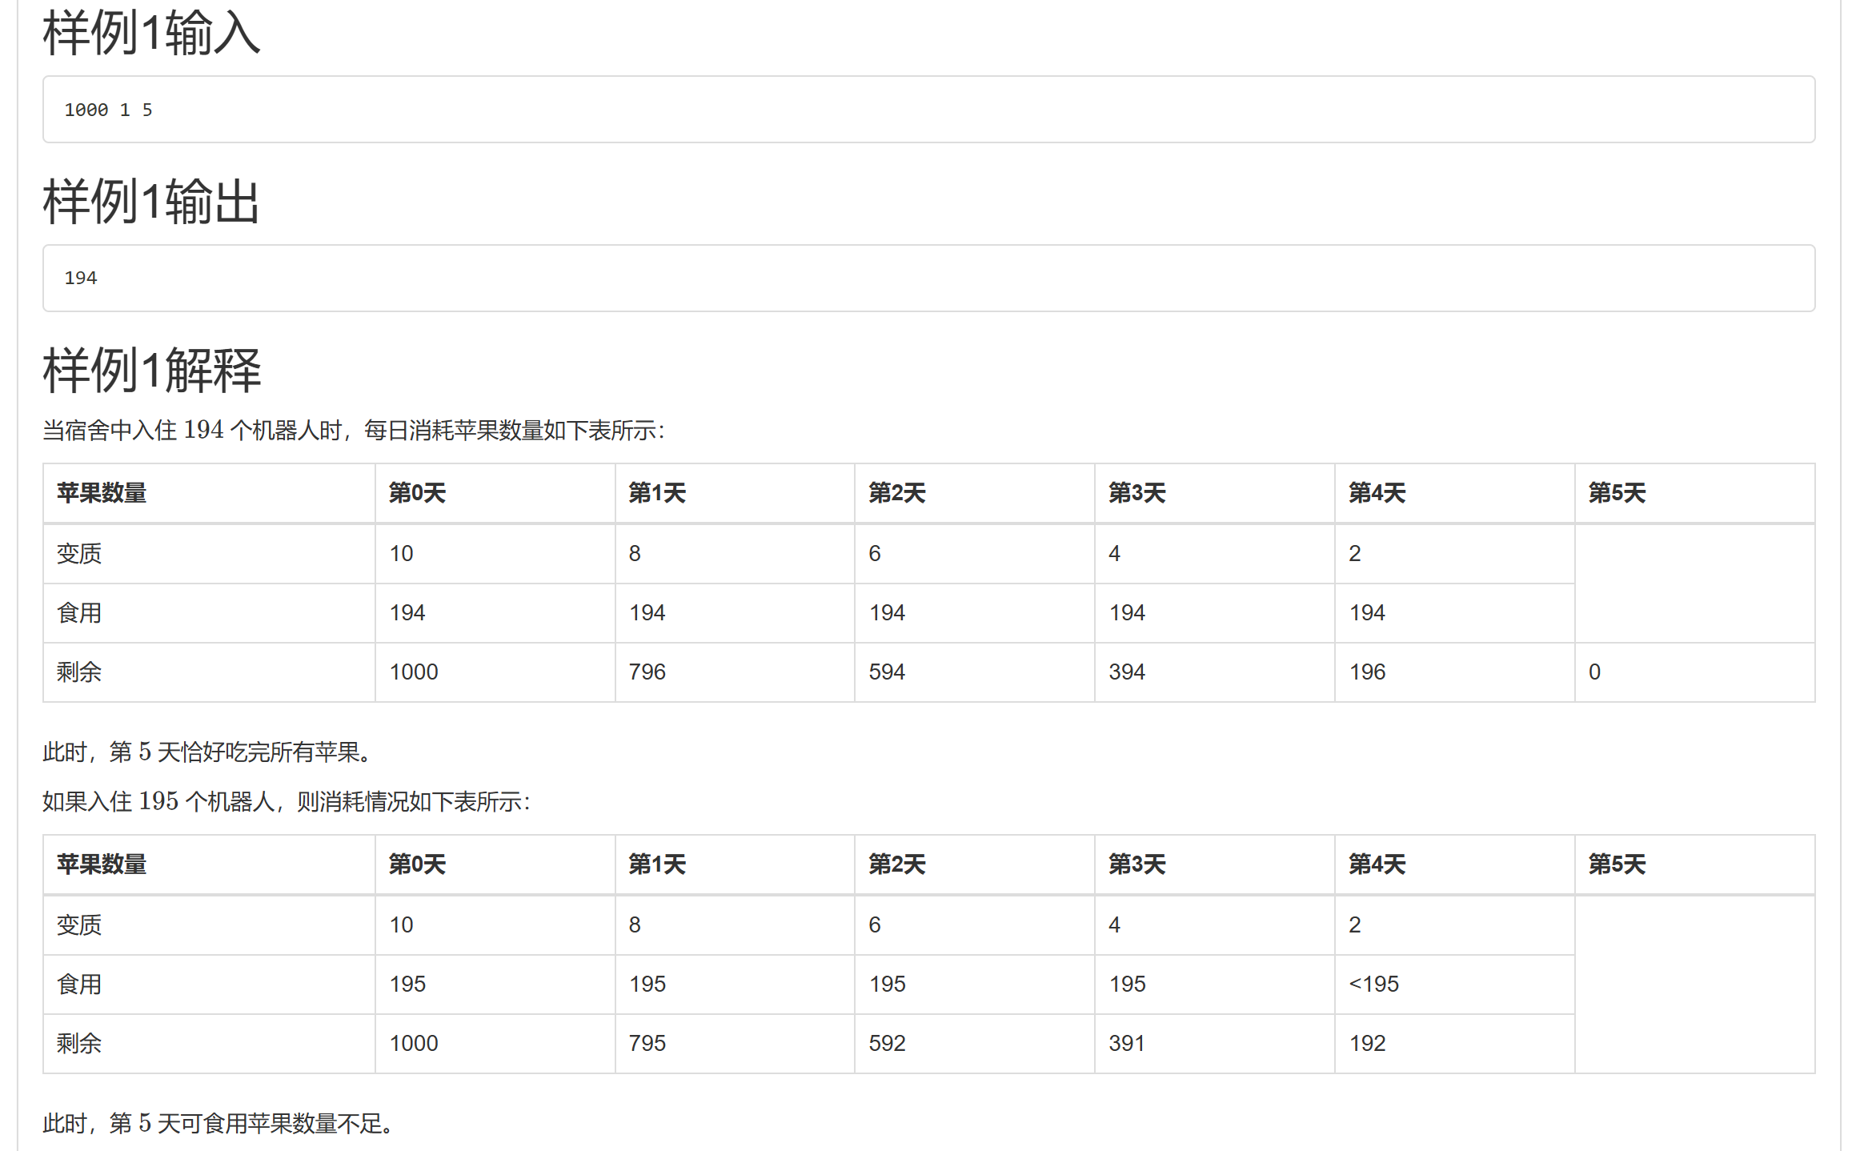Screen dimensions: 1860x1151
Task: Click 第4天 header in the 195-robot table
Action: [x=1377, y=864]
